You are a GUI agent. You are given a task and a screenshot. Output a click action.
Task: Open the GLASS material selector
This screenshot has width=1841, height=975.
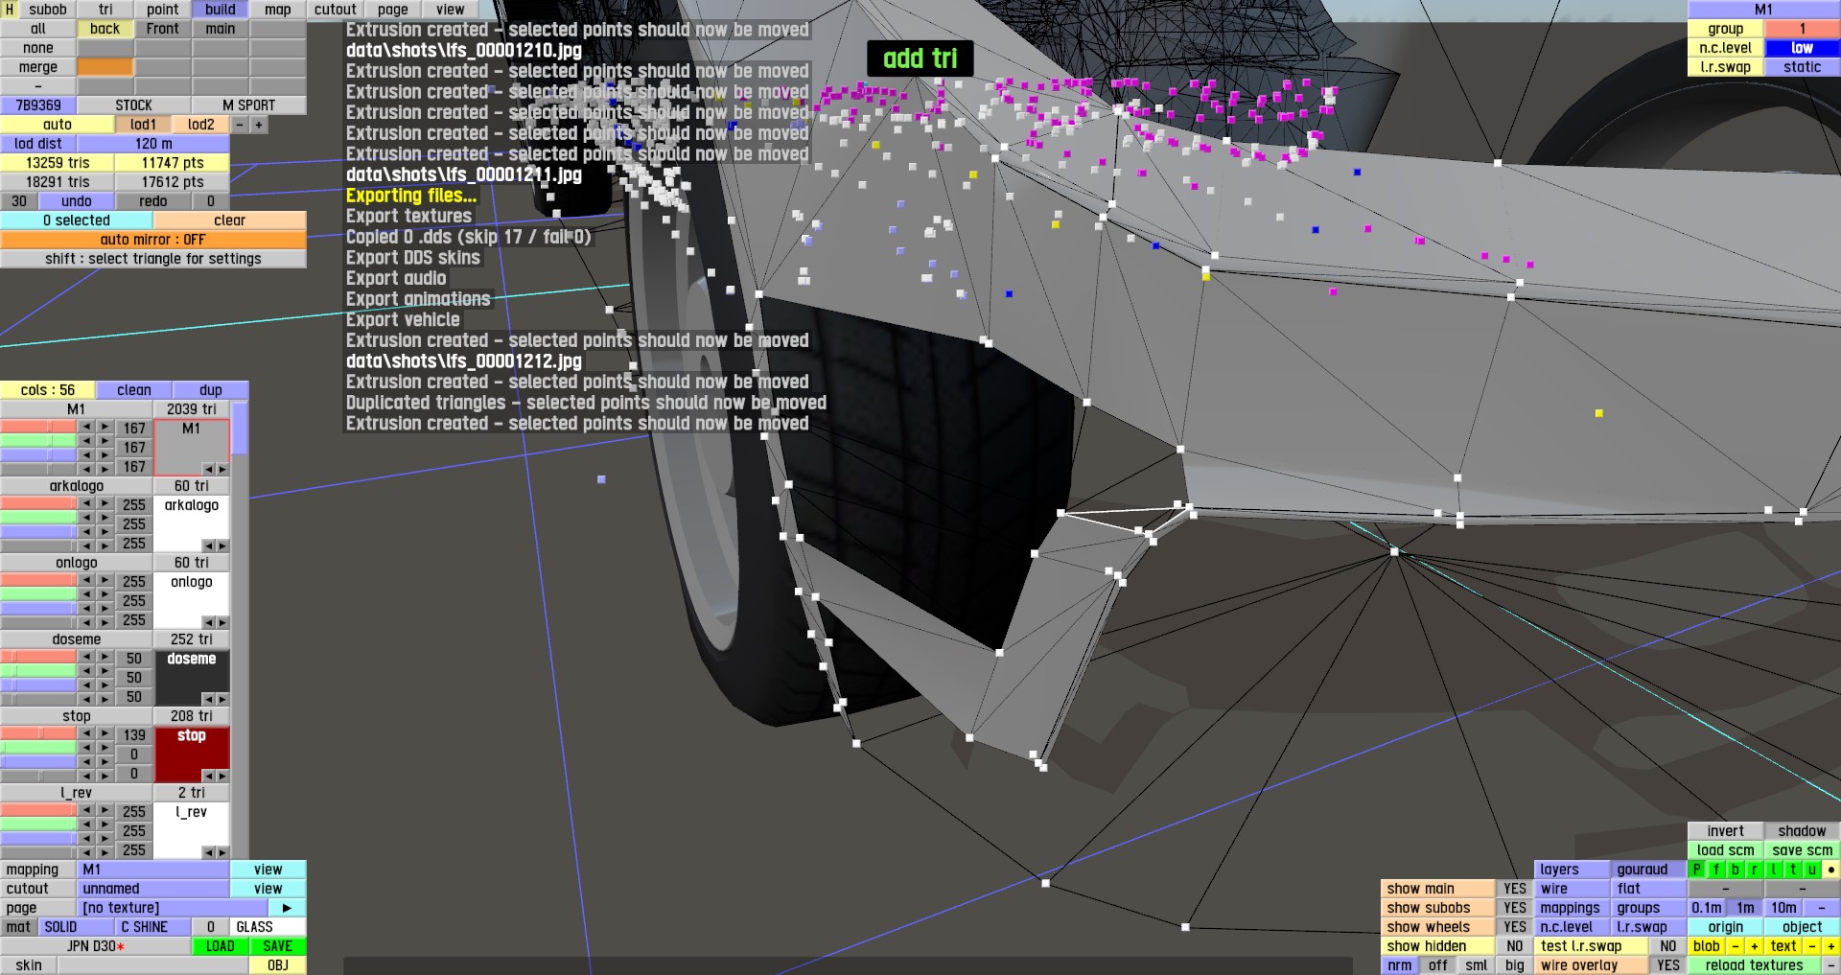[268, 927]
